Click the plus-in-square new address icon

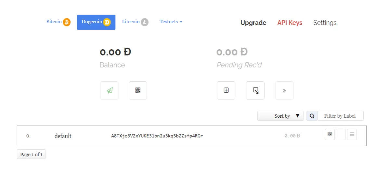tap(226, 90)
